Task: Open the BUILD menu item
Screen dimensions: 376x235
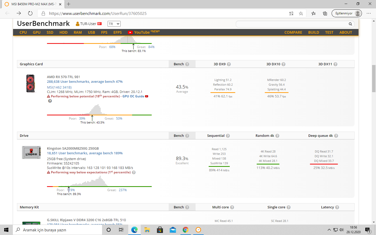Action: [314, 32]
